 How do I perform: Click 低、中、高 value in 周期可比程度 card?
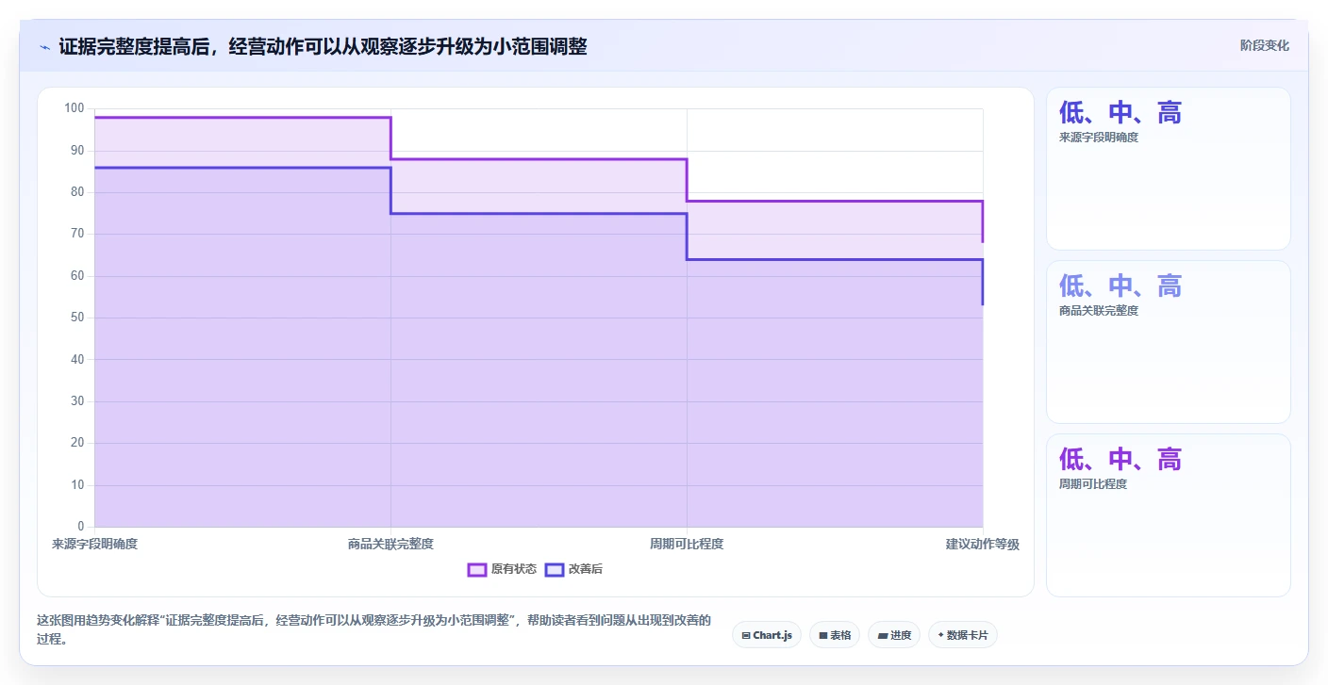pos(1120,460)
